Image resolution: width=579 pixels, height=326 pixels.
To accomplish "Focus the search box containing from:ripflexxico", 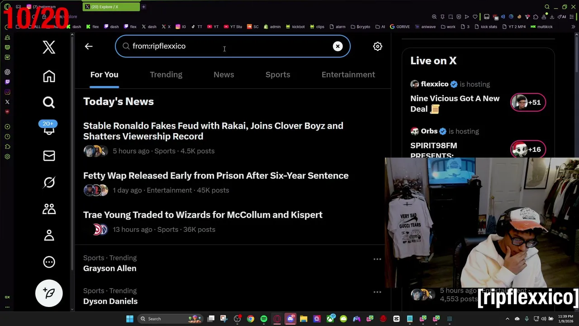I will tap(233, 46).
